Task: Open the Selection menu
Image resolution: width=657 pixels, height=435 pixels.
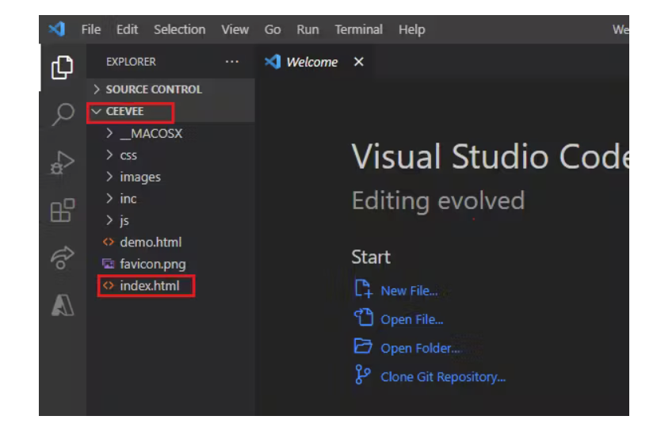Action: pyautogui.click(x=179, y=29)
